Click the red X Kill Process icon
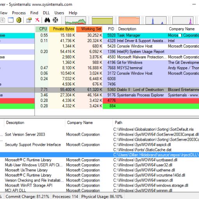199x199 pixels. click(x=37, y=20)
